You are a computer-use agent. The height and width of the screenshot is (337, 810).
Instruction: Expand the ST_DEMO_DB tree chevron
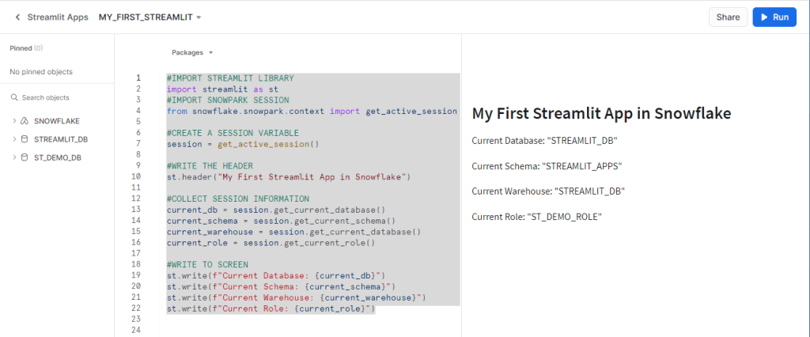(x=13, y=157)
